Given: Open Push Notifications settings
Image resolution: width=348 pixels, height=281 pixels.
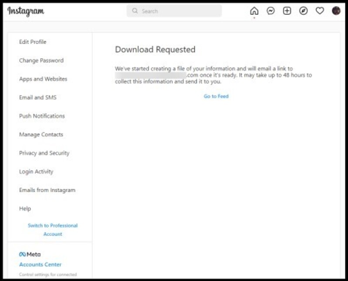Looking at the screenshot, I should point(42,116).
